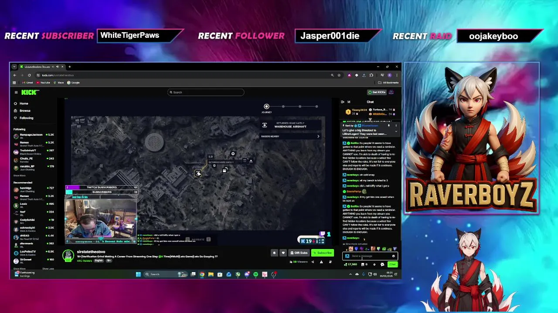The image size is (558, 313).
Task: Click the Gift Subs button
Action: click(299, 253)
